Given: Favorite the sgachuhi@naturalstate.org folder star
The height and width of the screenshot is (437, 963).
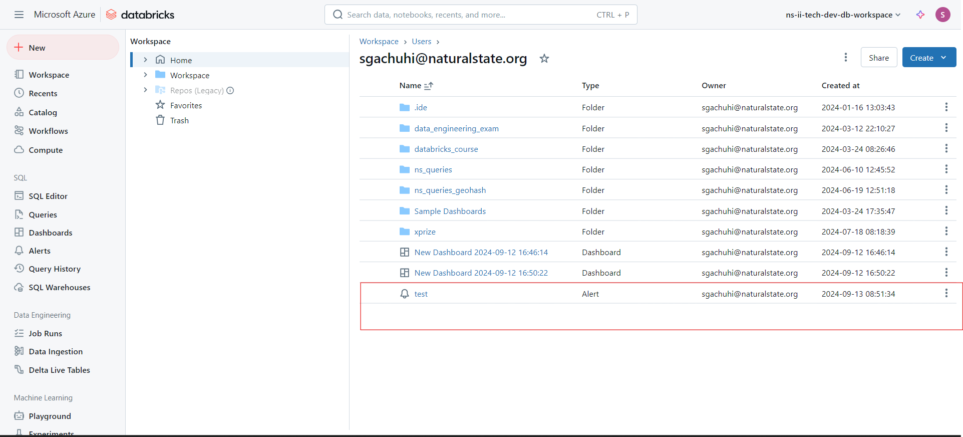Looking at the screenshot, I should point(544,59).
